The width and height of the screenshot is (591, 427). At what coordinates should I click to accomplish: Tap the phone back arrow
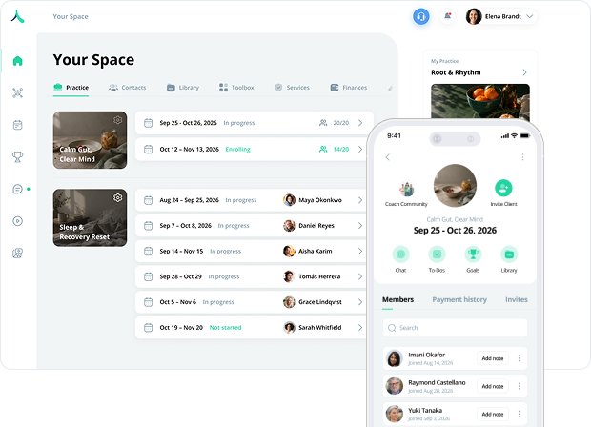coord(387,157)
